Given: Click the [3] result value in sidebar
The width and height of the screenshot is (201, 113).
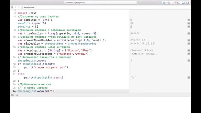Looking at the screenshot, I should tap(132, 23).
